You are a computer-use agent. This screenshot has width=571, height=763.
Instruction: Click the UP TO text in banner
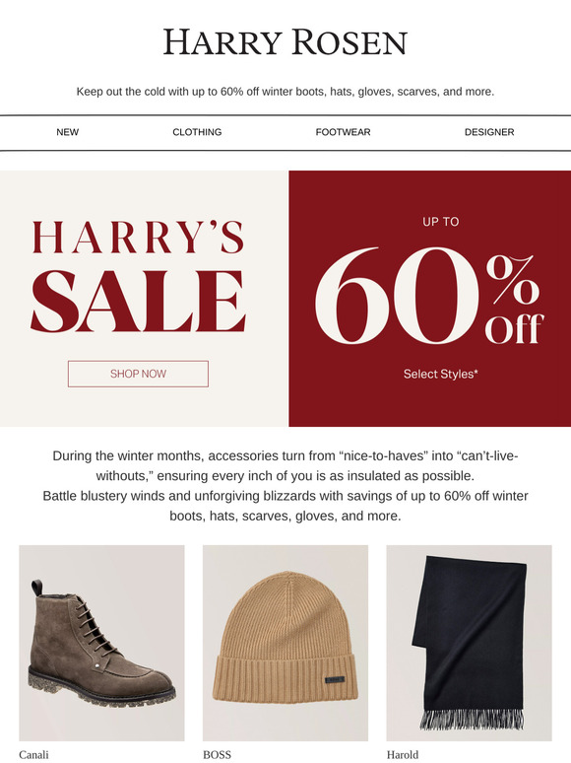(440, 222)
